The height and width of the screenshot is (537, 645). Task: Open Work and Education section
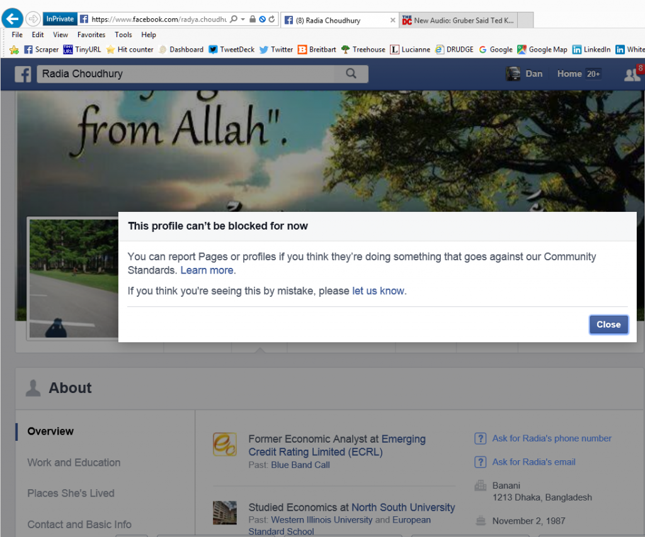(74, 463)
